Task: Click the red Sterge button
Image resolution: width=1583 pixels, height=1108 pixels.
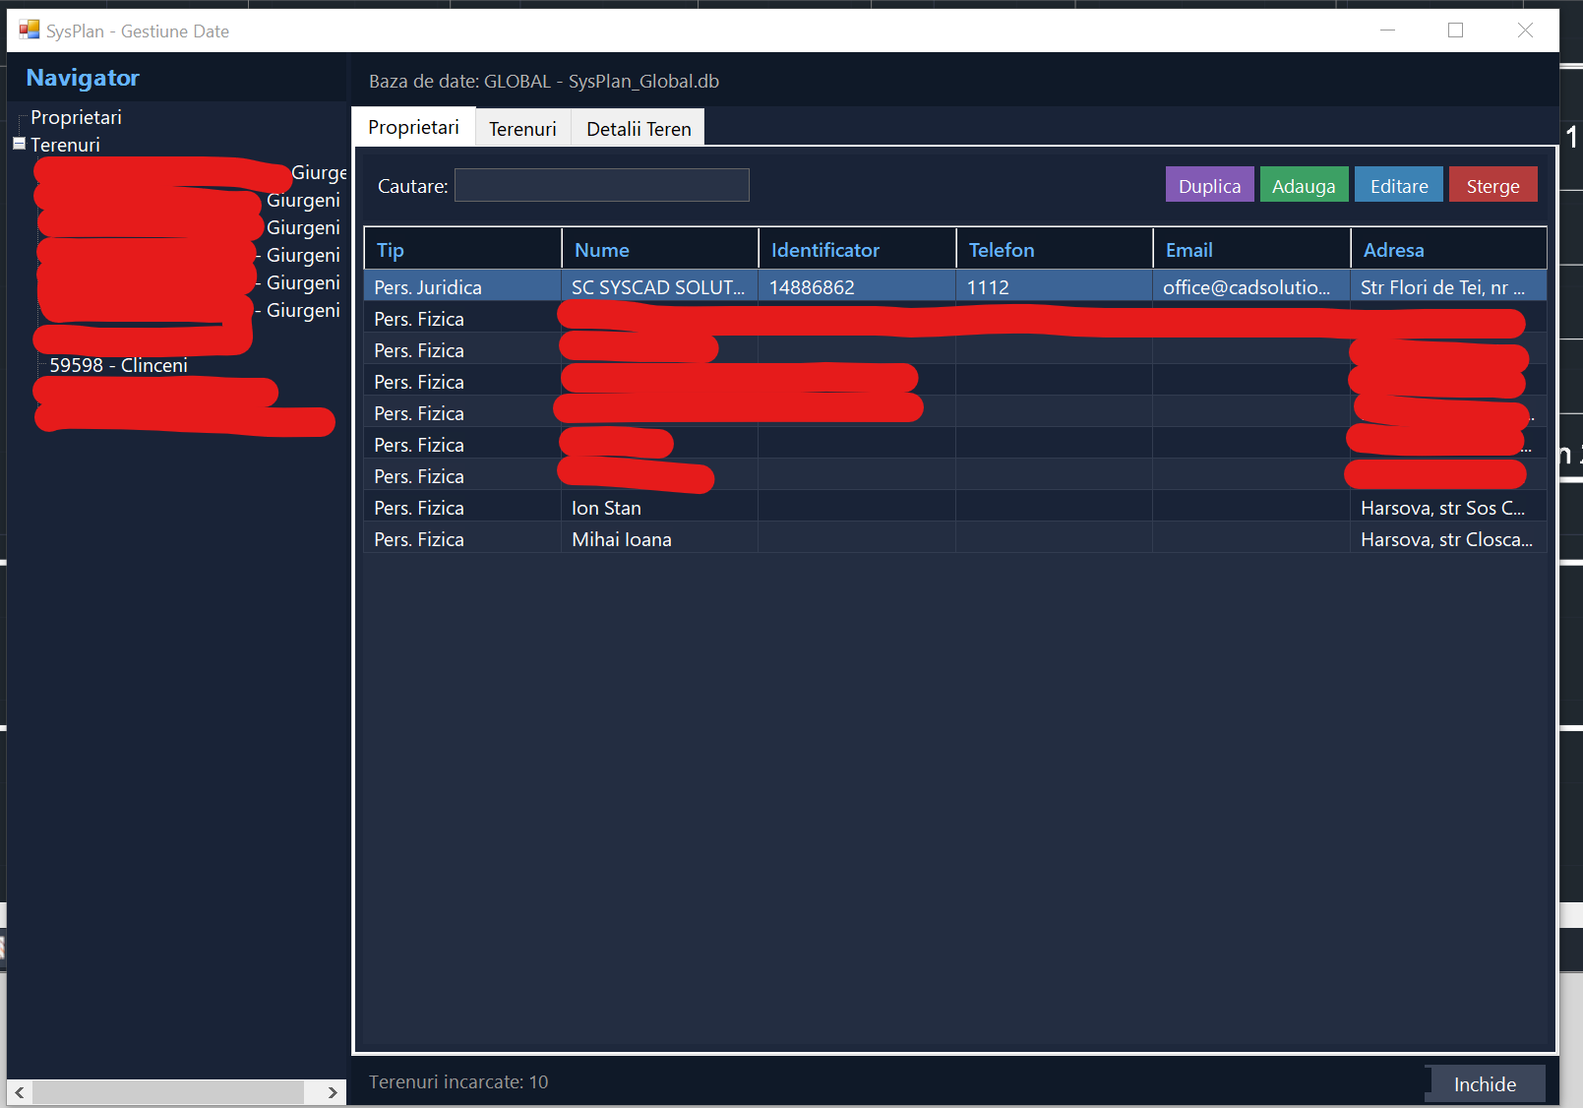Action: click(x=1492, y=185)
